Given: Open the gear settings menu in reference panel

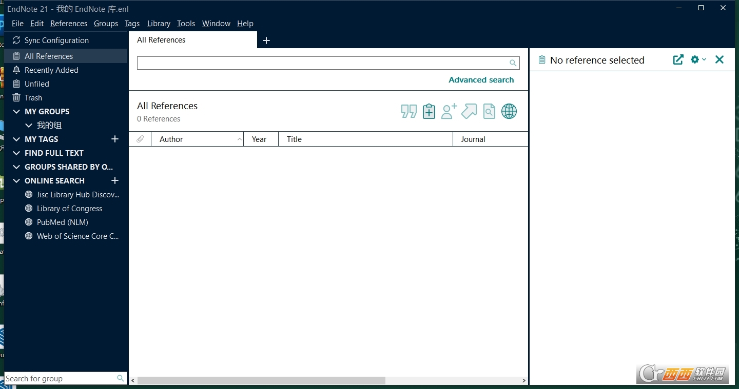Looking at the screenshot, I should point(698,59).
